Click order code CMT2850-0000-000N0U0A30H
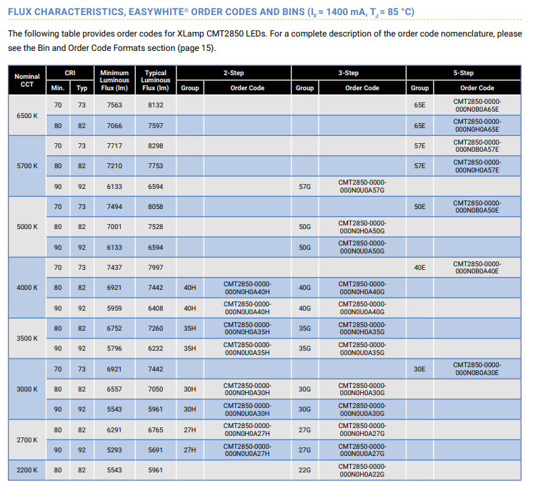The height and width of the screenshot is (491, 533). tap(247, 409)
